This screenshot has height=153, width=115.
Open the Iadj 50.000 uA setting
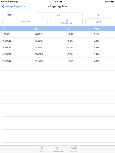click(x=66, y=22)
